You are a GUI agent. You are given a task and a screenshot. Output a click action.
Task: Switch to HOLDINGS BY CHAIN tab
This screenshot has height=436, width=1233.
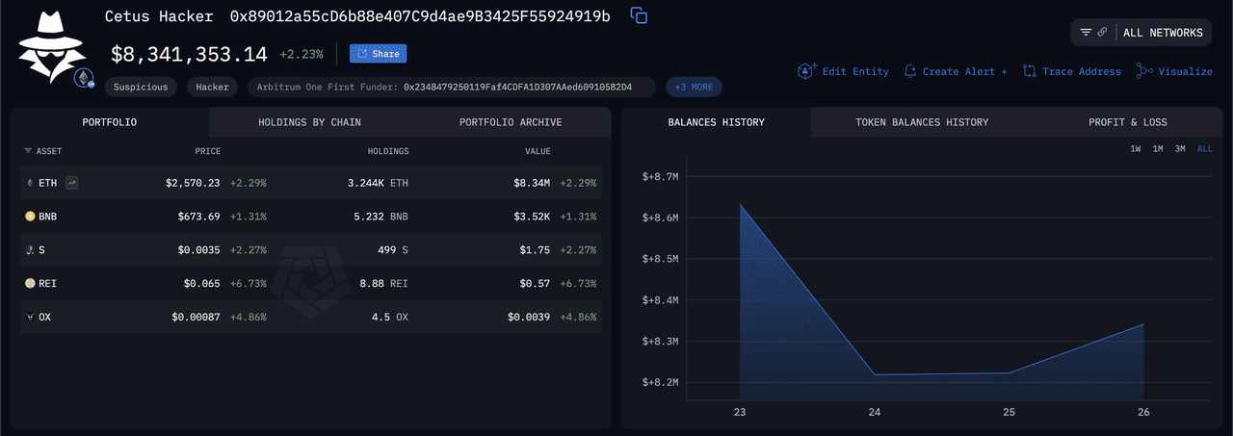309,122
